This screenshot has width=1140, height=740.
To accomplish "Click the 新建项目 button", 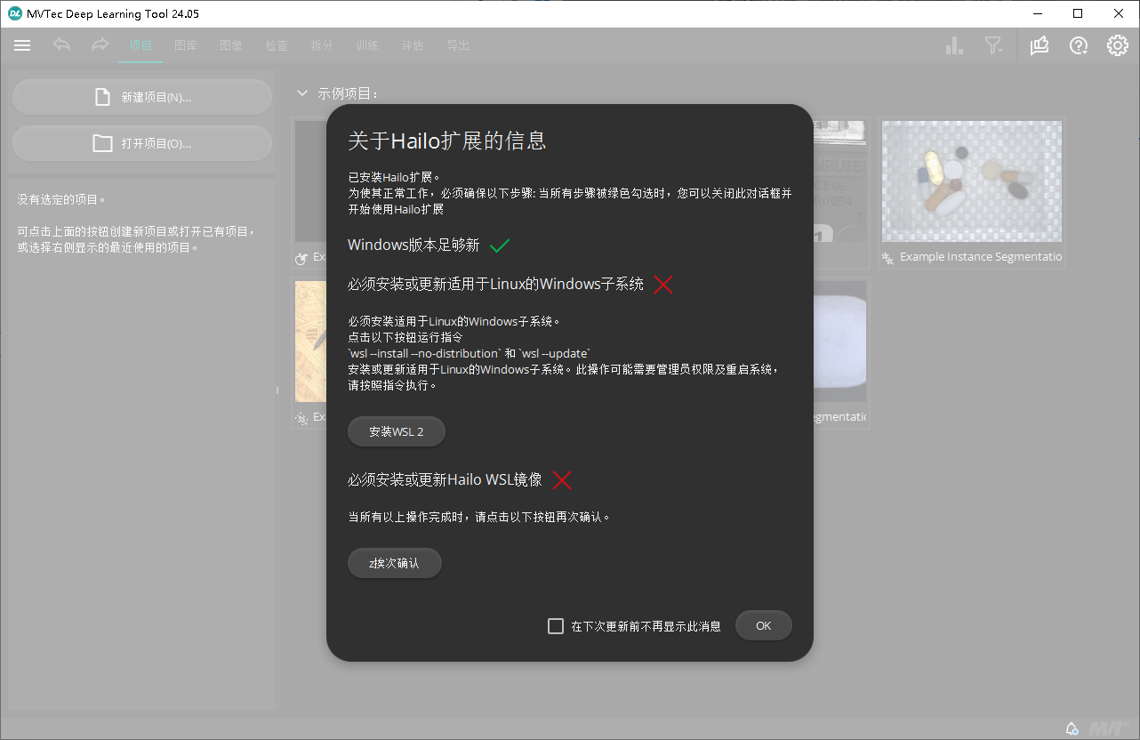I will tap(142, 97).
